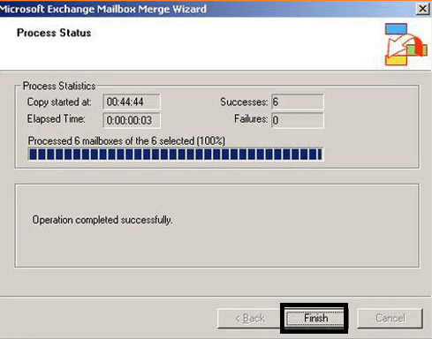
Task: Click the Back button
Action: click(x=250, y=318)
